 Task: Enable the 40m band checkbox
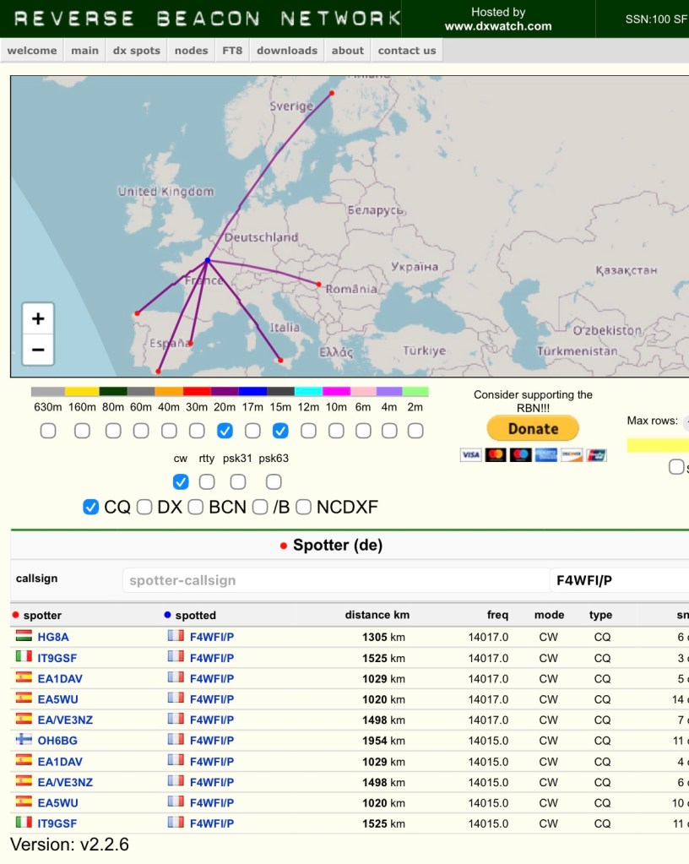pos(169,431)
